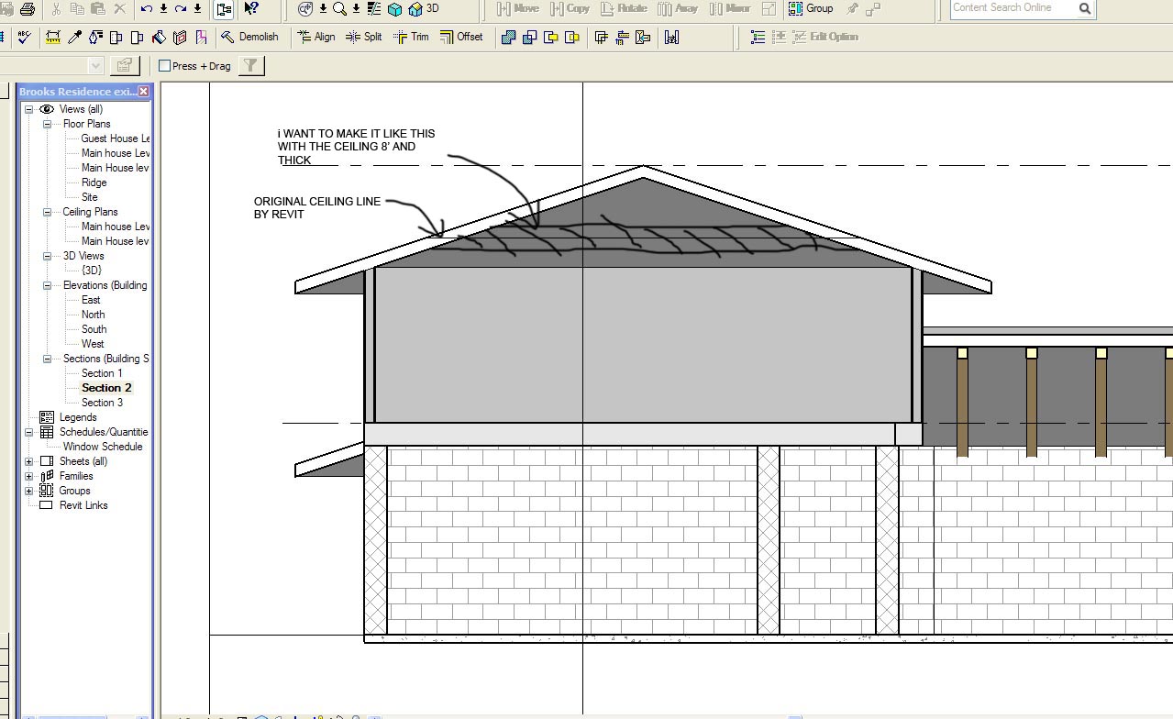This screenshot has width=1173, height=719.
Task: Click the Undo arrow icon
Action: (147, 8)
